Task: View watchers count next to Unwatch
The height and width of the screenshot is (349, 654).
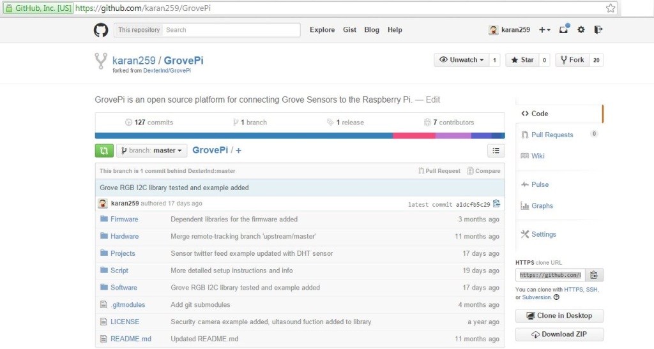Action: [x=495, y=60]
